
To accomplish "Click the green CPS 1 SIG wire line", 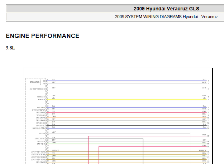I will coord(127,144).
